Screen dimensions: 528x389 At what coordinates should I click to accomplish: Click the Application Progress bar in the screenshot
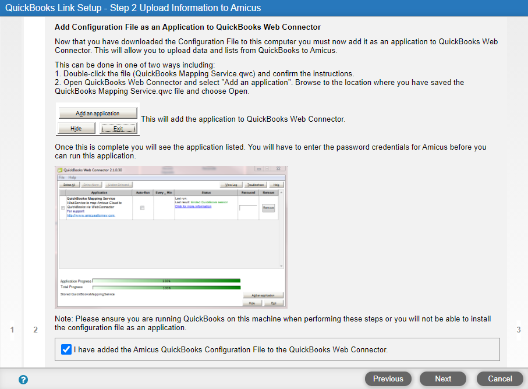pyautogui.click(x=166, y=281)
